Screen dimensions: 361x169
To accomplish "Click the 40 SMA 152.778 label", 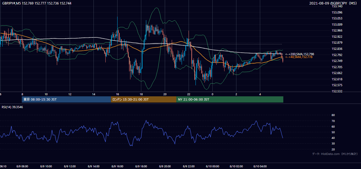I will point(299,57).
